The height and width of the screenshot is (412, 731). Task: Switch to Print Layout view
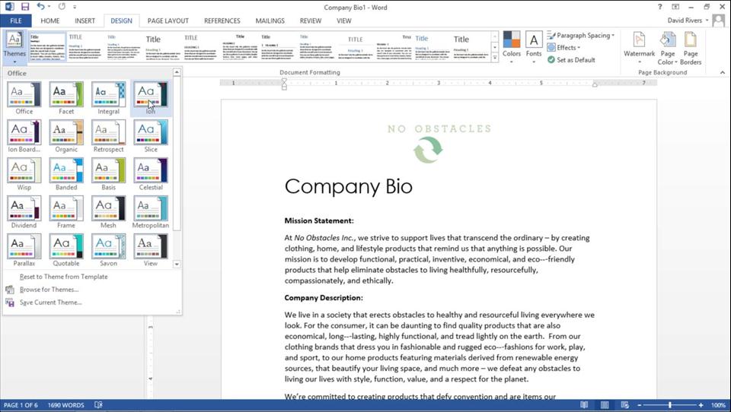(x=605, y=405)
